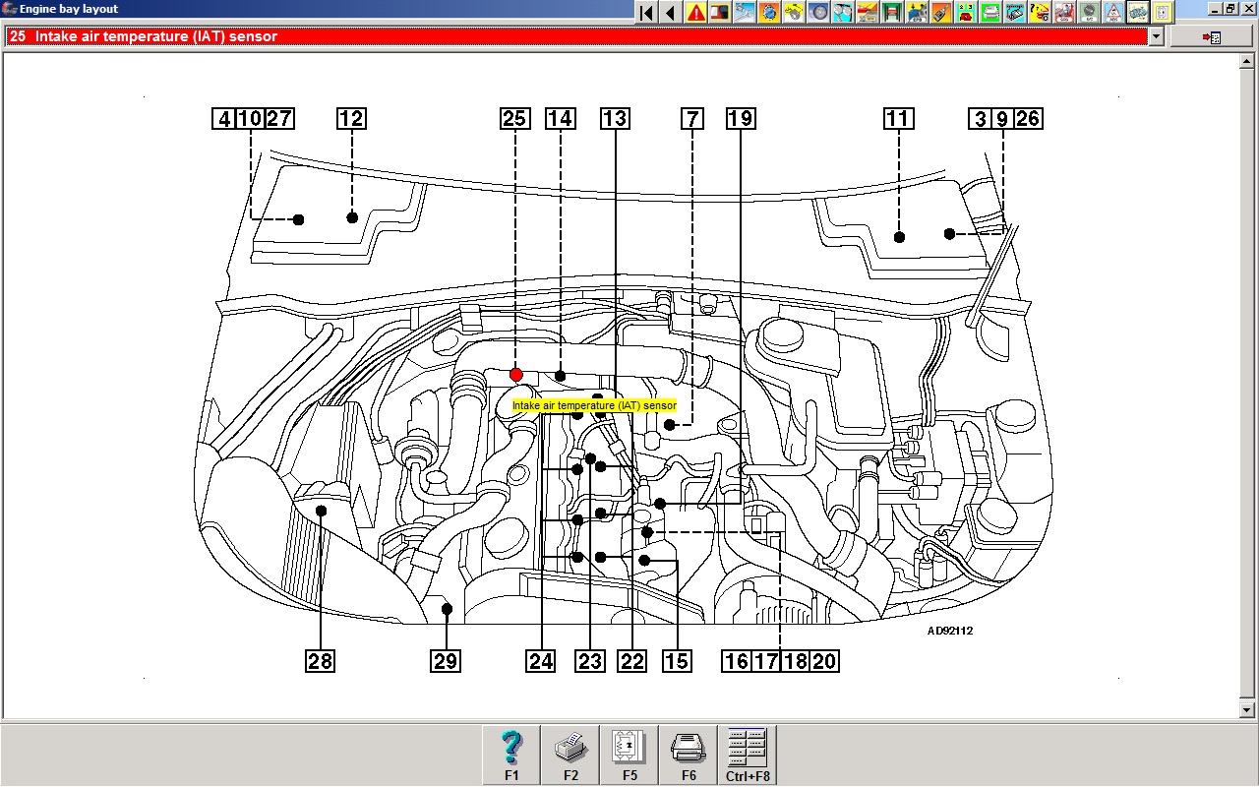
Task: Select component label 29 at bottom
Action: 446,661
